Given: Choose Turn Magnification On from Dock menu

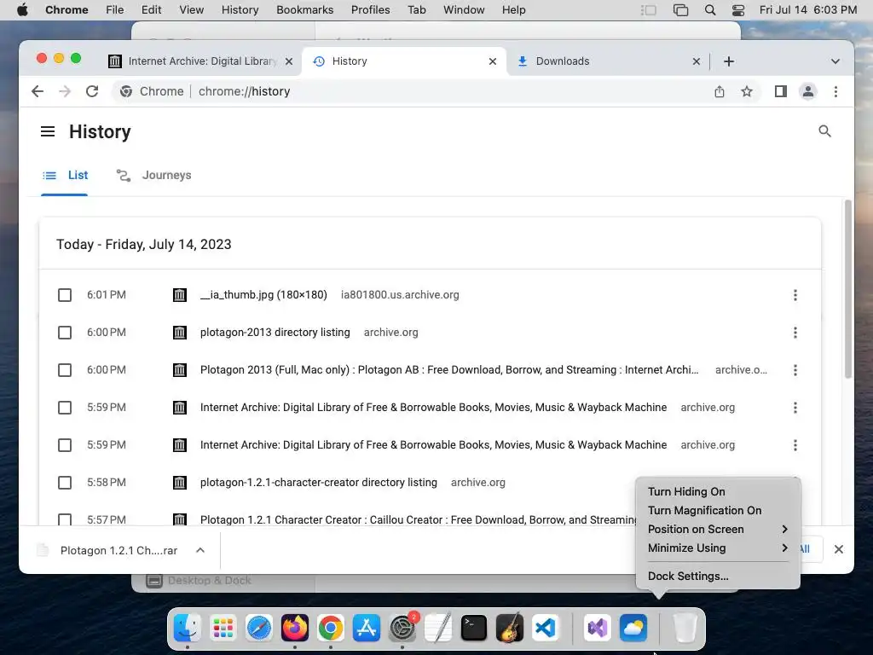Looking at the screenshot, I should tap(718, 511).
